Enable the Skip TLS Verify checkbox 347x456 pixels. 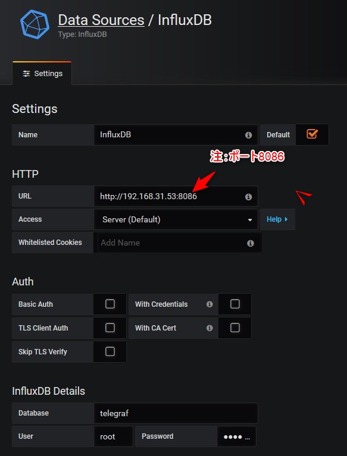pos(110,351)
